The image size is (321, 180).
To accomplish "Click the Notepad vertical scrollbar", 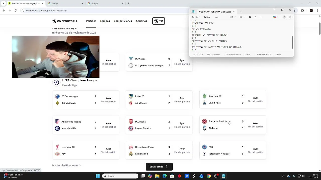I will tap(292, 42).
